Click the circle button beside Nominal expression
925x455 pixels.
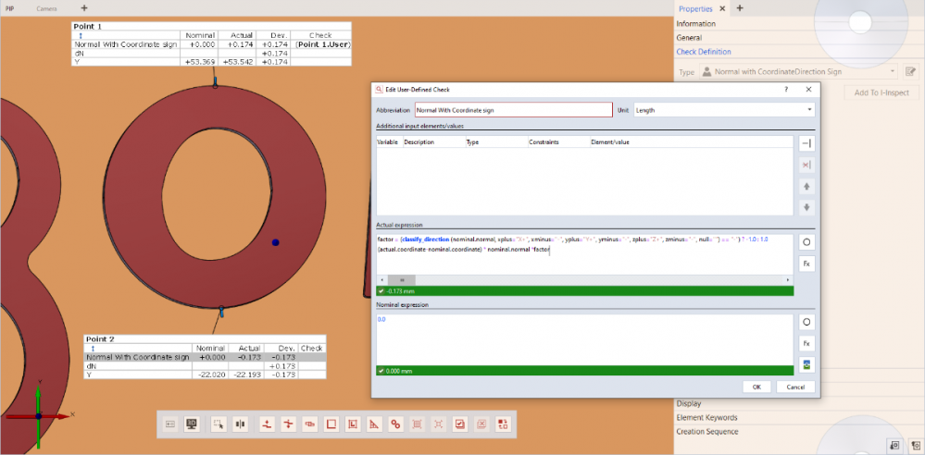806,322
